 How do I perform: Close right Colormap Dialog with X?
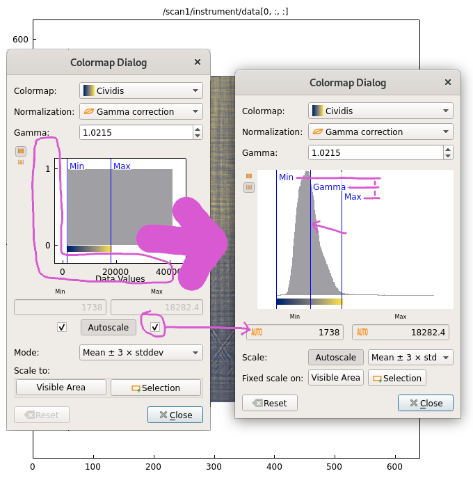click(x=448, y=82)
